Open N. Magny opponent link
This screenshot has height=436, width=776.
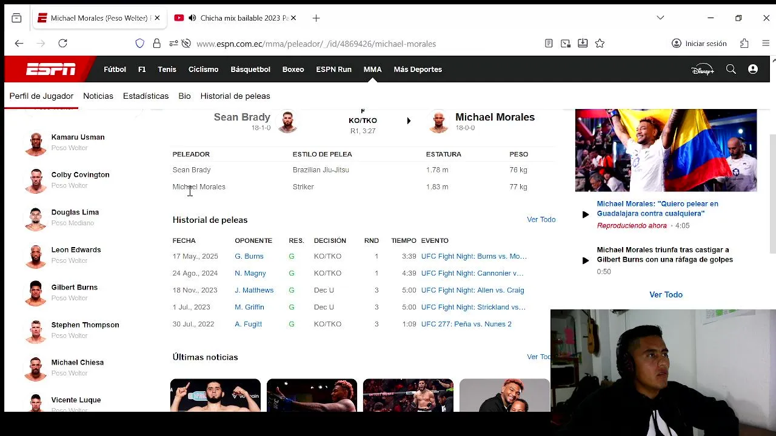click(x=250, y=274)
